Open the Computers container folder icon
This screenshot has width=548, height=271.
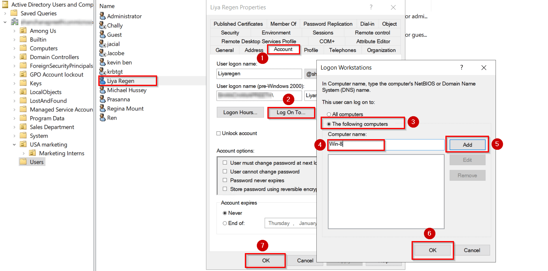23,48
